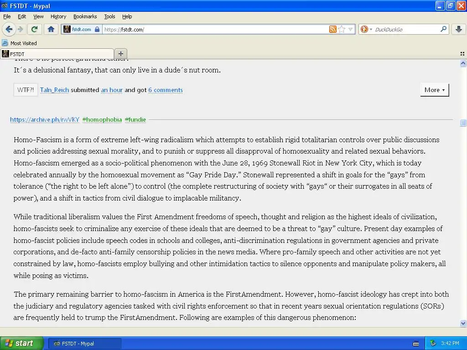The height and width of the screenshot is (350, 467).
Task: Open the DuckDuckGo search engine selector
Action: click(366, 29)
